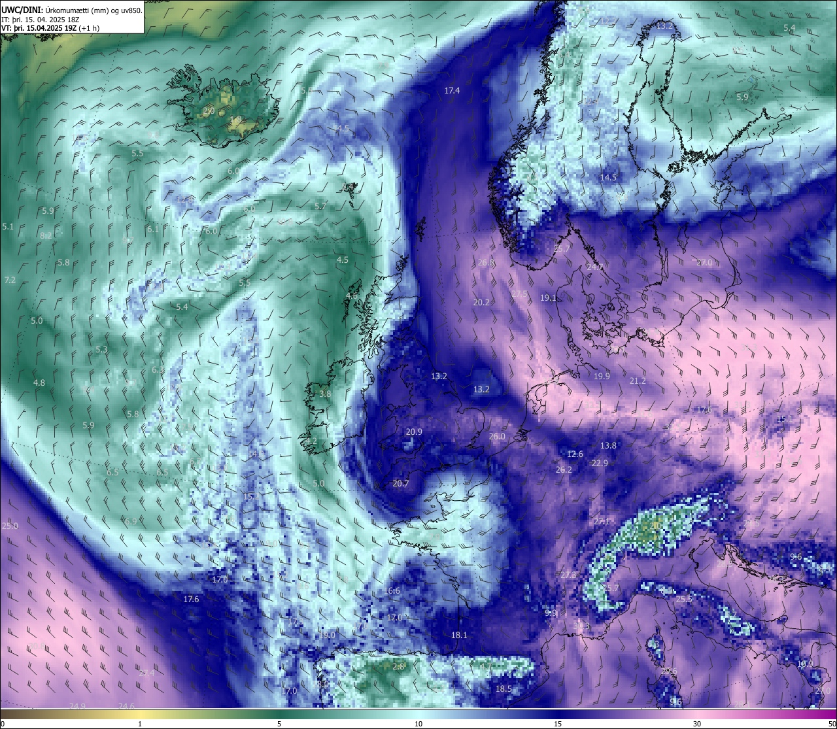Click the 25.5 value over northern Italy
Image resolution: width=837 pixels, height=729 pixels.
684,599
